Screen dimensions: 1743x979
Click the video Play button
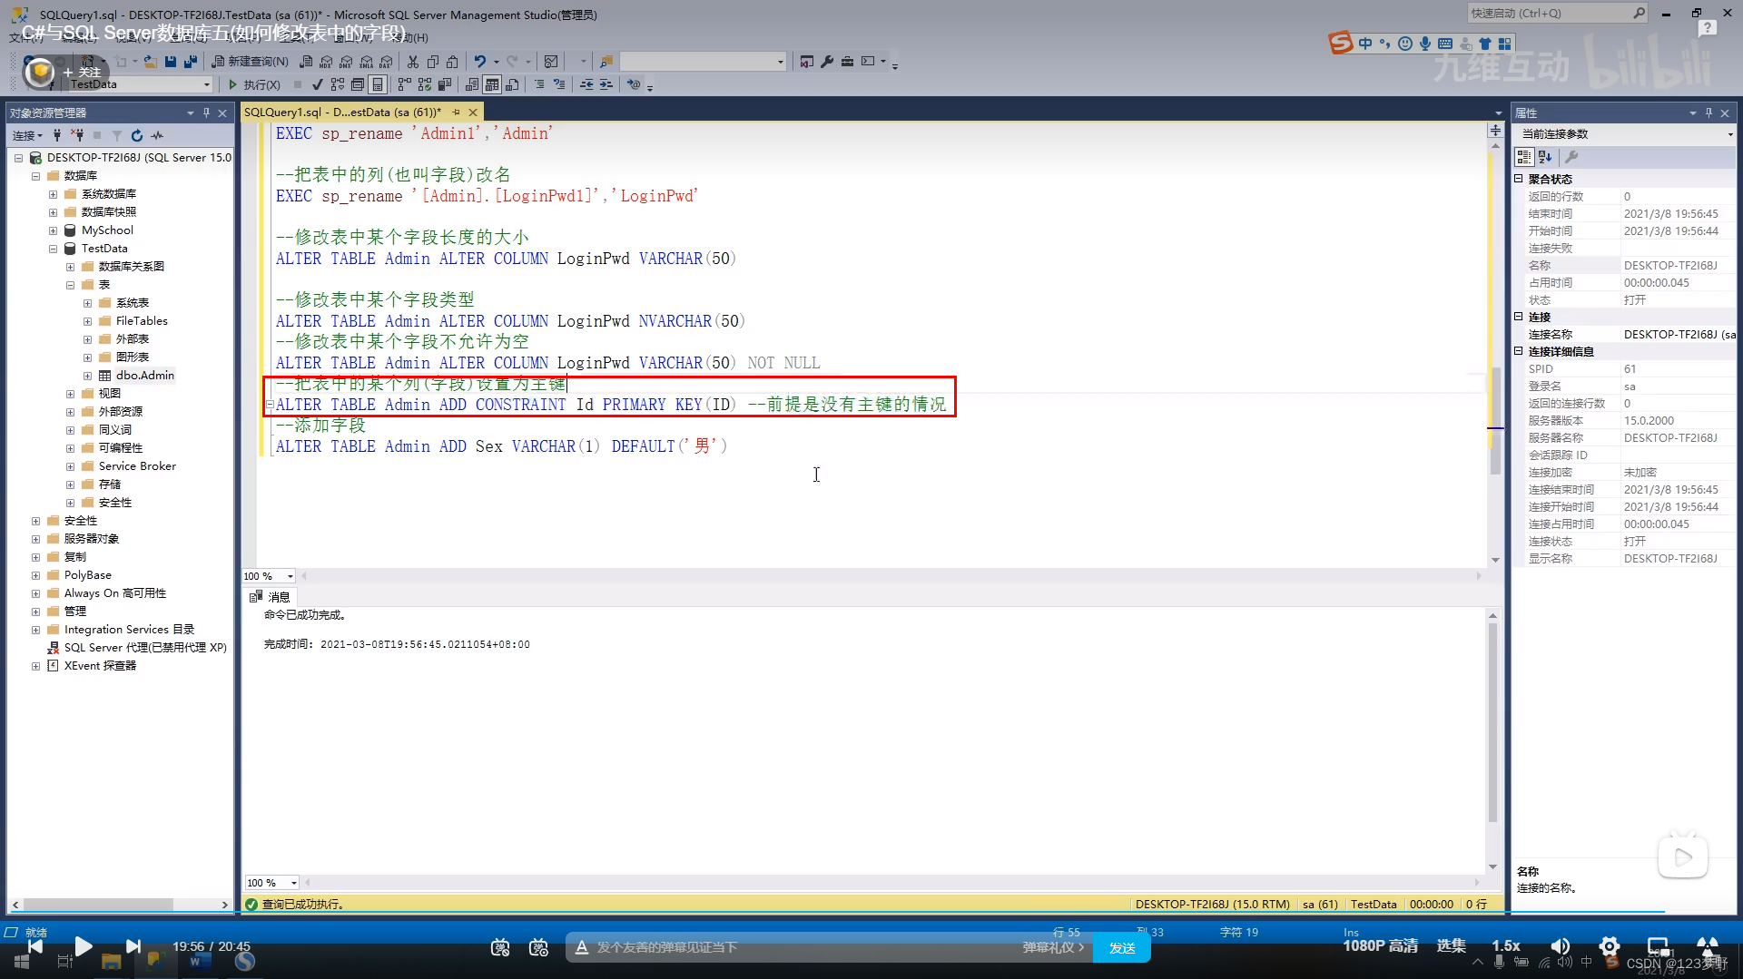tap(84, 946)
